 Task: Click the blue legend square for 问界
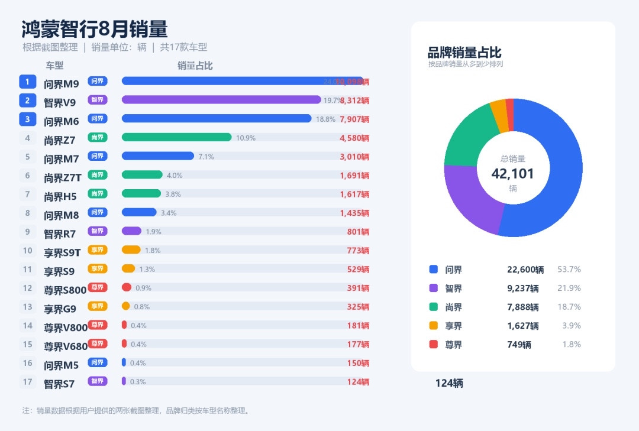click(x=434, y=269)
